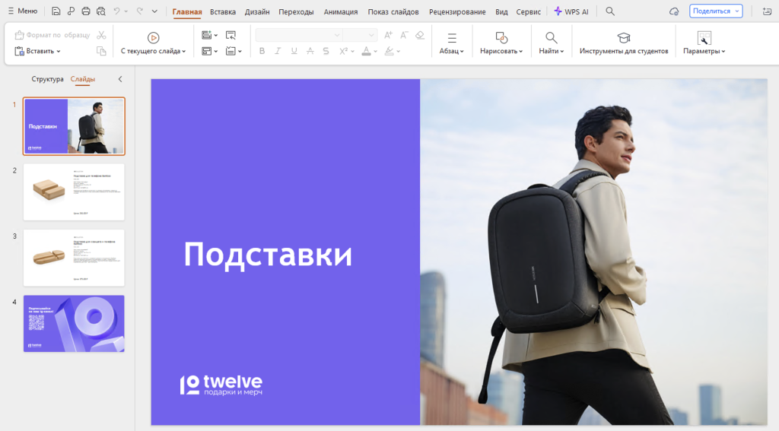The height and width of the screenshot is (431, 779).
Task: Open the student tools graduation cap icon
Action: click(x=623, y=37)
